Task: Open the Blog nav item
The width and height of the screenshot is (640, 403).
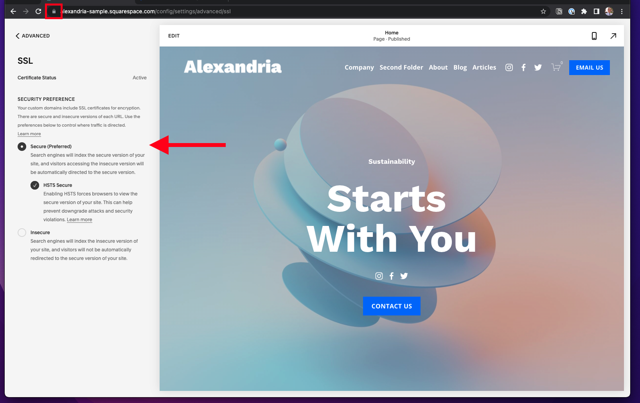Action: point(460,68)
